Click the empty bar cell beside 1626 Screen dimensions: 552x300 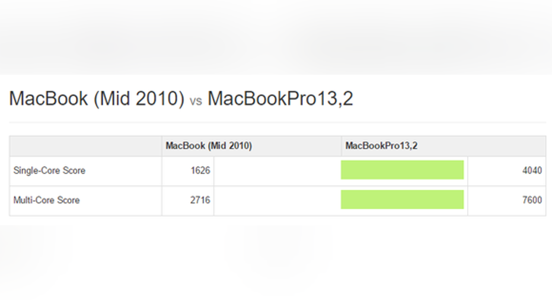click(x=276, y=171)
